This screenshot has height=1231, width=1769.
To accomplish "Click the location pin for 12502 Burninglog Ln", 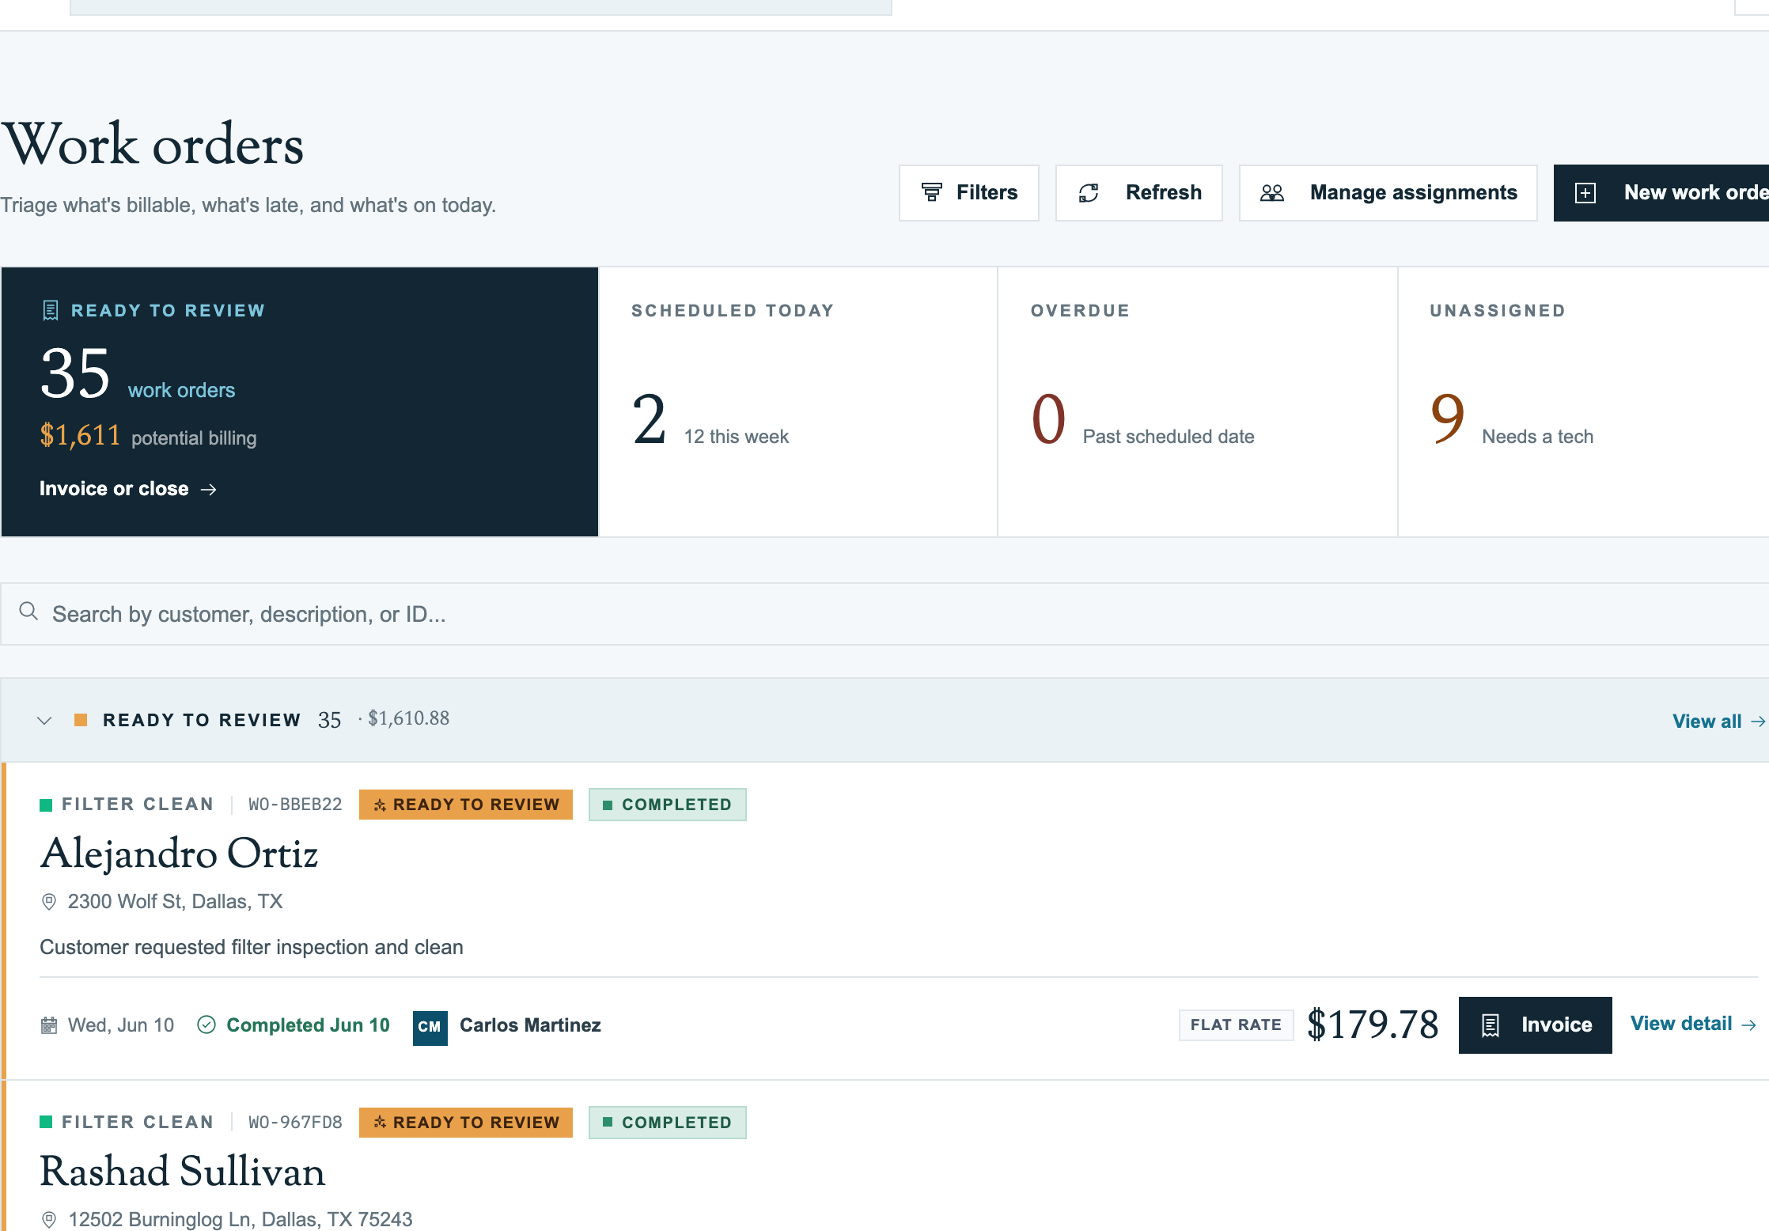I will pyautogui.click(x=49, y=1220).
